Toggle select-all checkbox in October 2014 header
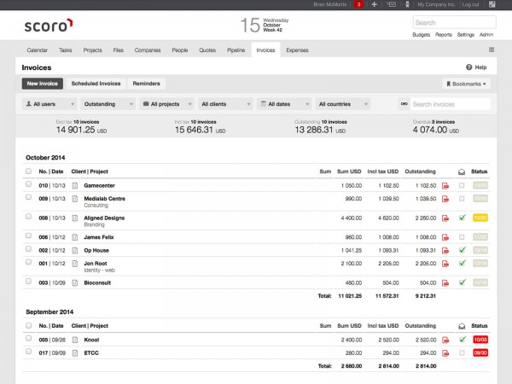This screenshot has height=384, width=512. click(29, 172)
